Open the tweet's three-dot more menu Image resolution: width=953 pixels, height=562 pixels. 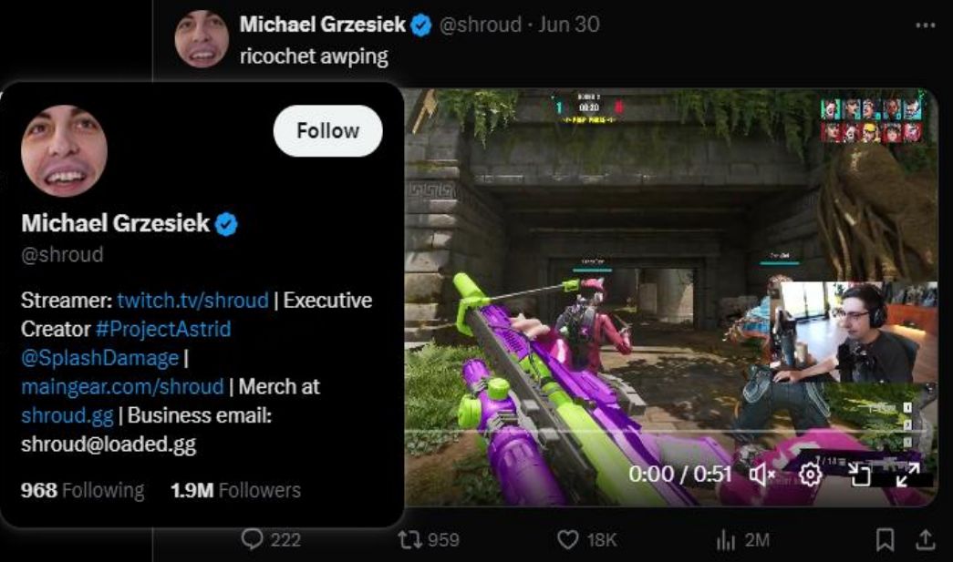tap(925, 25)
